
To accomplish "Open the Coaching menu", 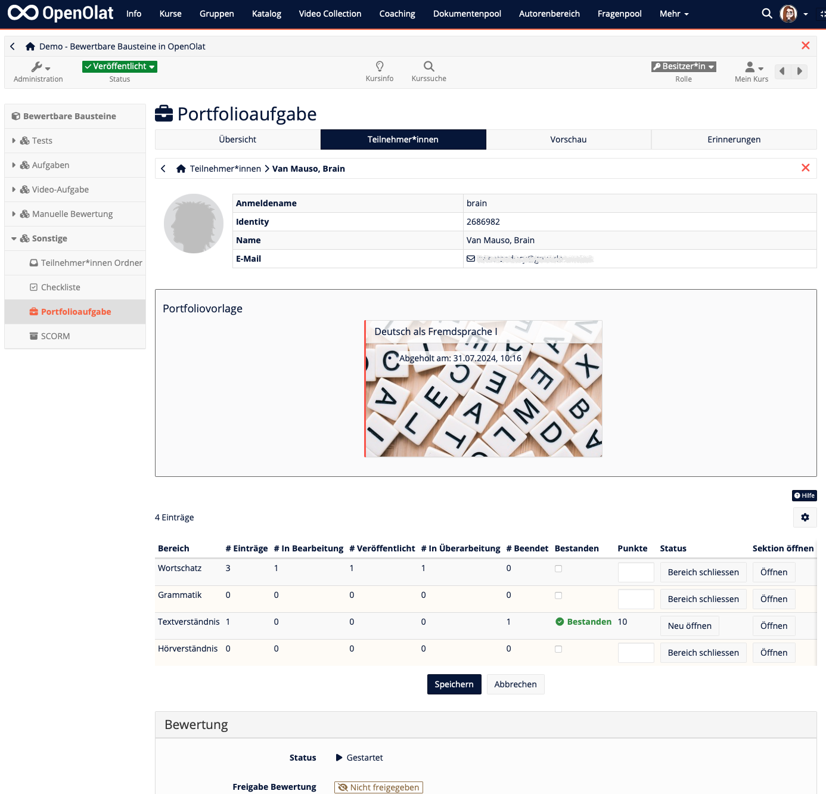I will [x=397, y=13].
